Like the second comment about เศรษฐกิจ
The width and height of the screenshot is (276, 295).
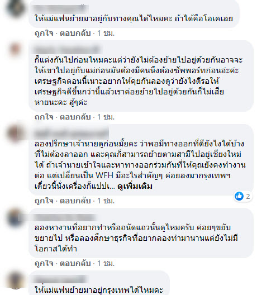point(44,117)
